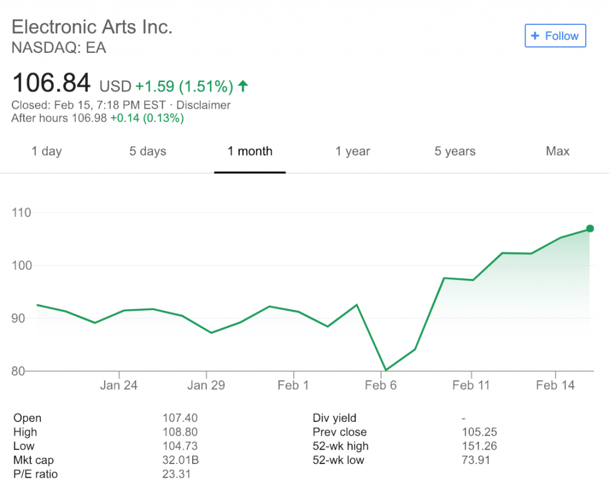Screen dimensions: 609x492
Task: Click the Open value 107.40
Action: coord(180,418)
